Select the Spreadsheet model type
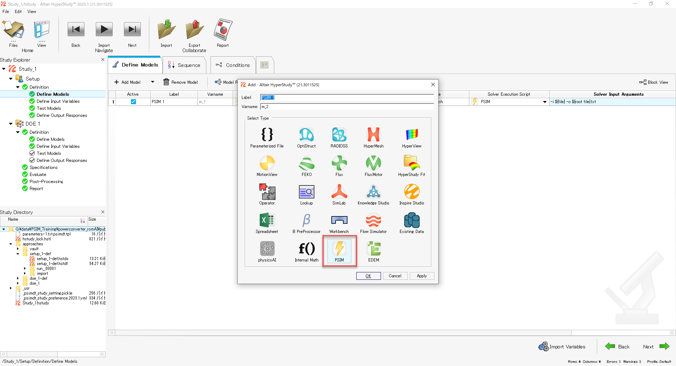 267,223
